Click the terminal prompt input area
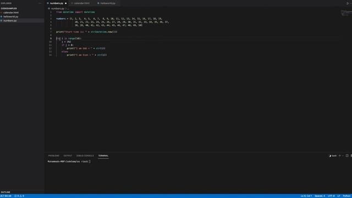 coord(90,161)
